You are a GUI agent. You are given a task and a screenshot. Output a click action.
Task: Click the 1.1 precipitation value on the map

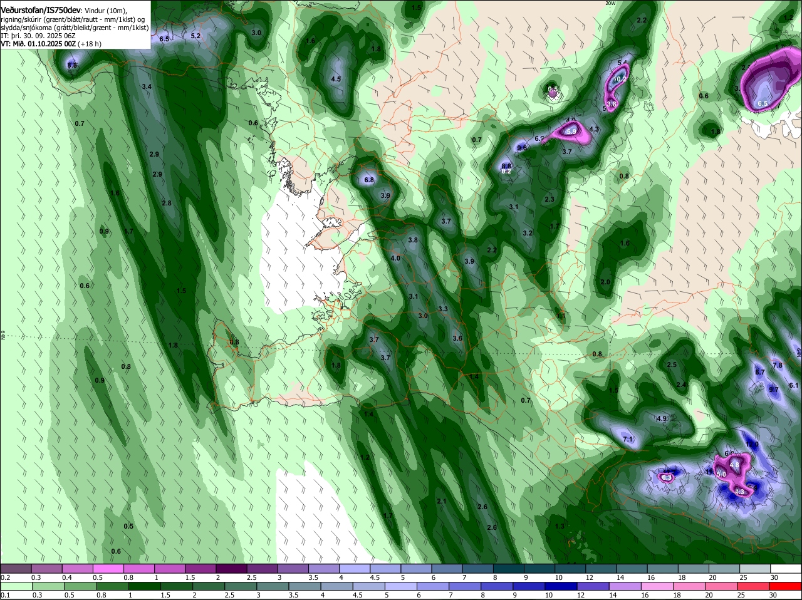561,317
